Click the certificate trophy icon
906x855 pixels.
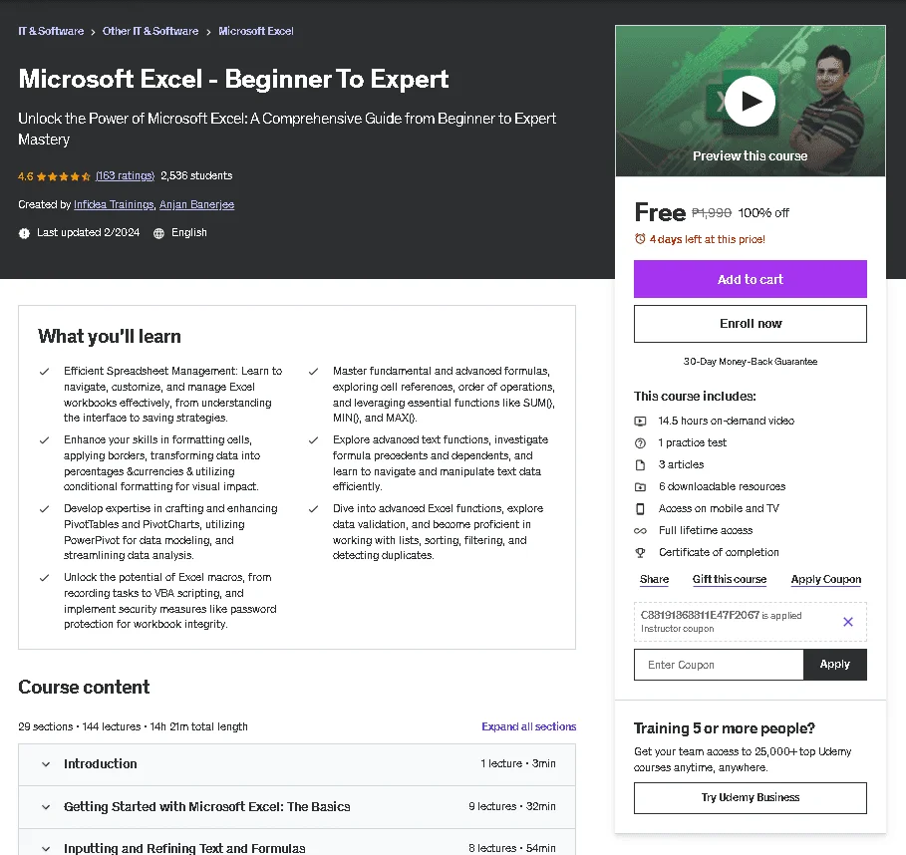click(640, 553)
